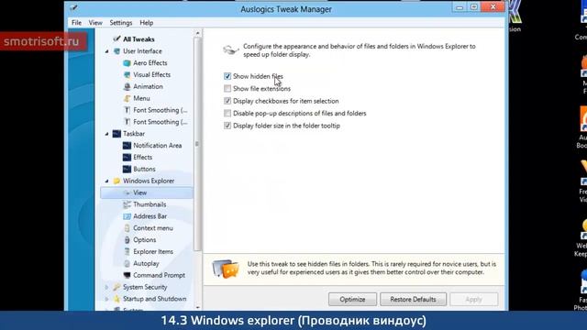Expand the Startup and Shutdown node
This screenshot has height=330, width=587.
point(107,299)
